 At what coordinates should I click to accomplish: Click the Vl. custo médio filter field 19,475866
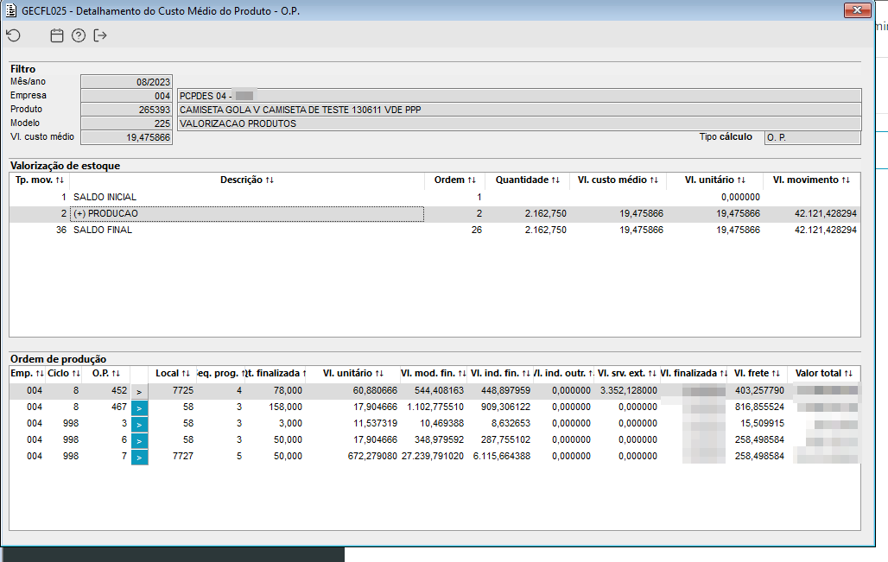pyautogui.click(x=126, y=137)
